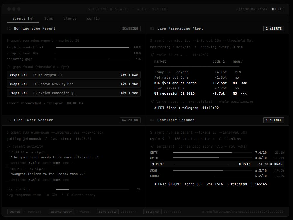Viewport: 293px width, 220px height.
Task: Click the sentiment agent run command line
Action: 198,132
